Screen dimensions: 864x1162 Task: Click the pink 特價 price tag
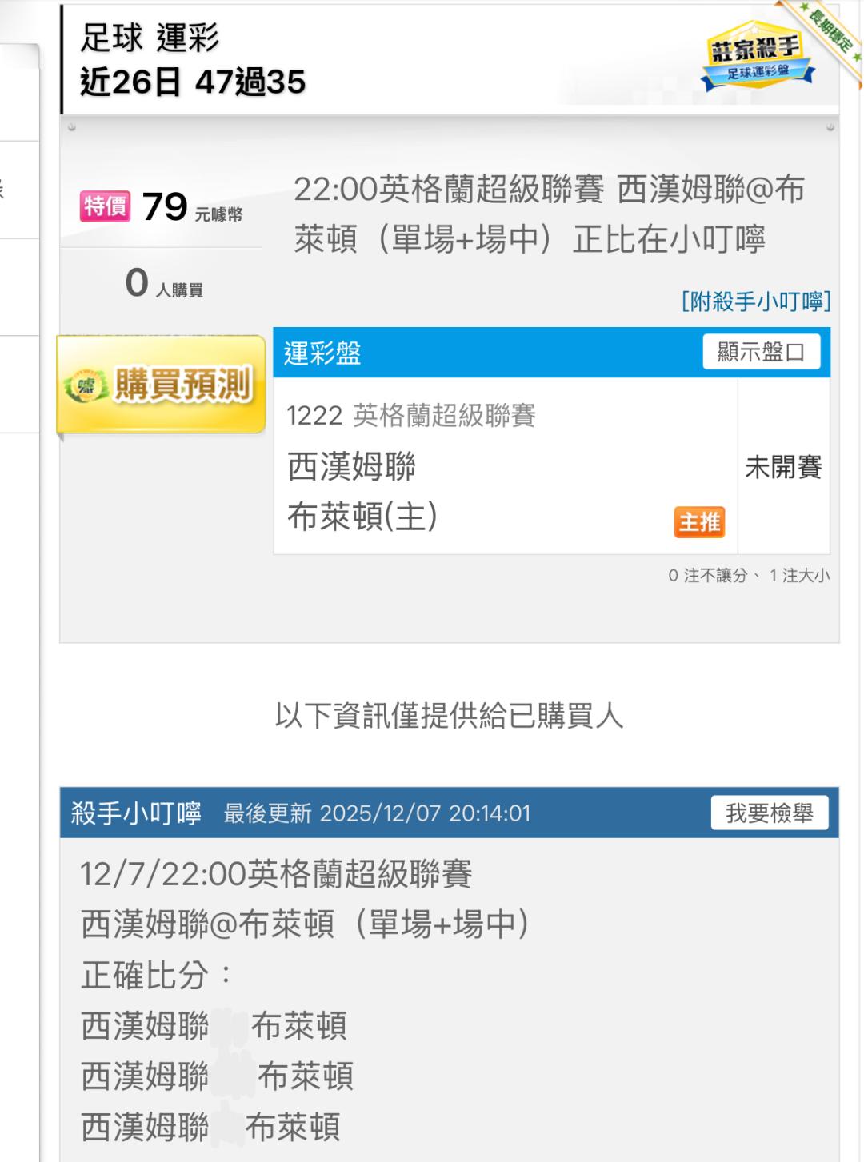[x=105, y=206]
